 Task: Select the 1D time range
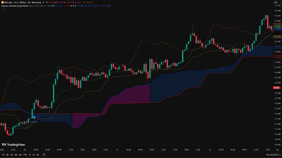tap(3, 155)
